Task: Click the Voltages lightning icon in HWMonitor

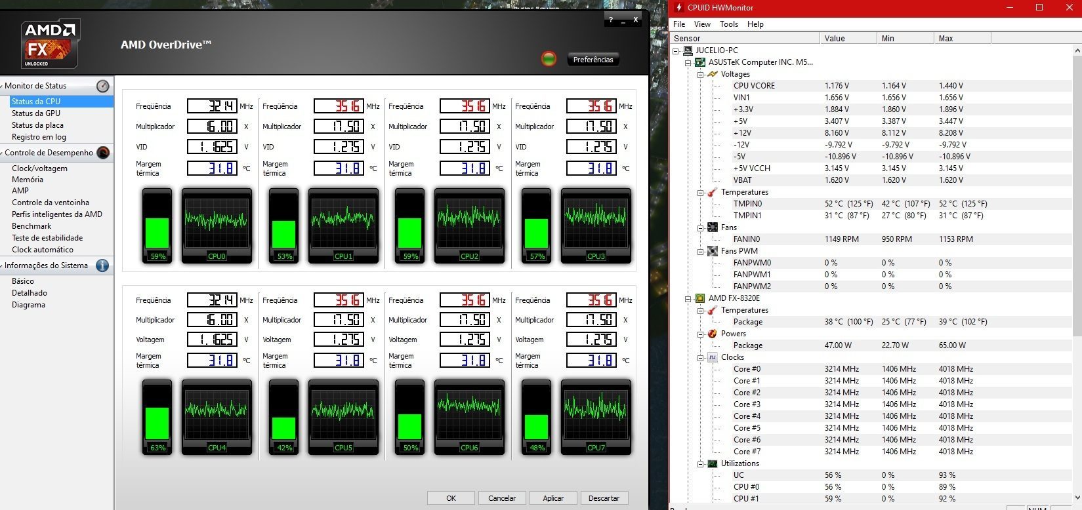Action: (x=713, y=74)
